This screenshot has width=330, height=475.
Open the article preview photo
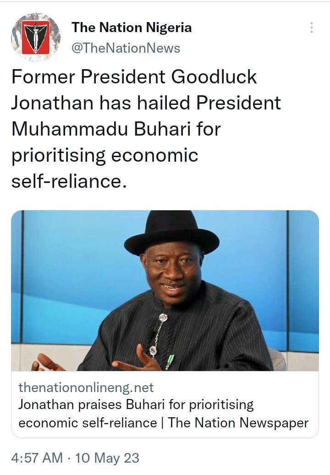tap(165, 290)
